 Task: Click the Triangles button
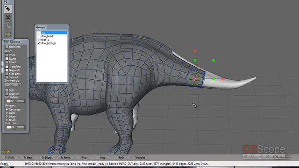(x=140, y=158)
